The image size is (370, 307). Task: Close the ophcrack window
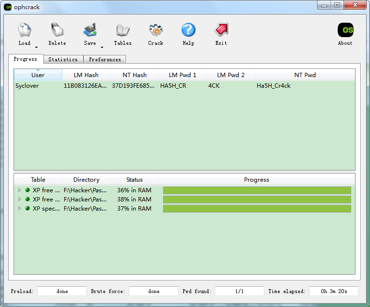point(355,5)
